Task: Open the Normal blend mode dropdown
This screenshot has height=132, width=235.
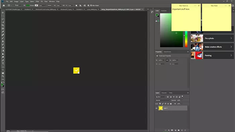Action: pos(163,100)
